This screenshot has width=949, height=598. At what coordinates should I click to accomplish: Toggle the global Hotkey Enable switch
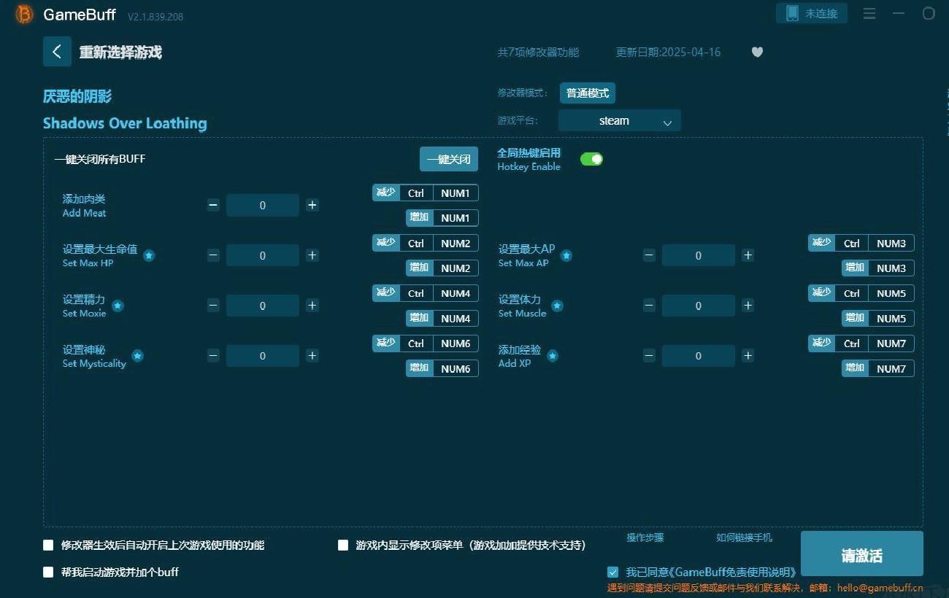(591, 159)
